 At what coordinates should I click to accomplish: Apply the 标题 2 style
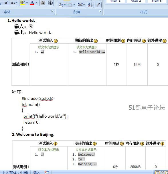(136, 1)
